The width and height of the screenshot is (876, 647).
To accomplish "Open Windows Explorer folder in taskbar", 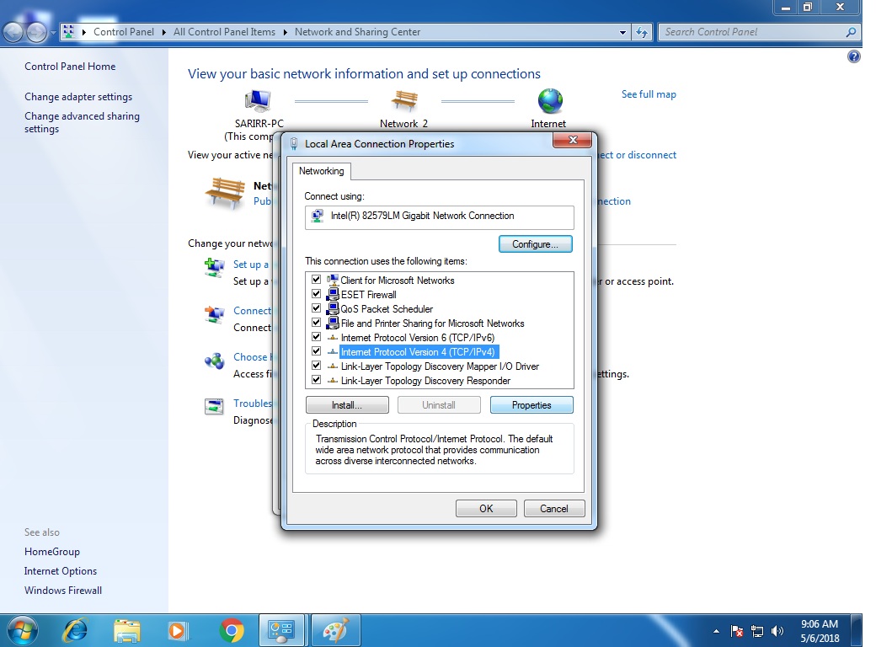I will (127, 631).
